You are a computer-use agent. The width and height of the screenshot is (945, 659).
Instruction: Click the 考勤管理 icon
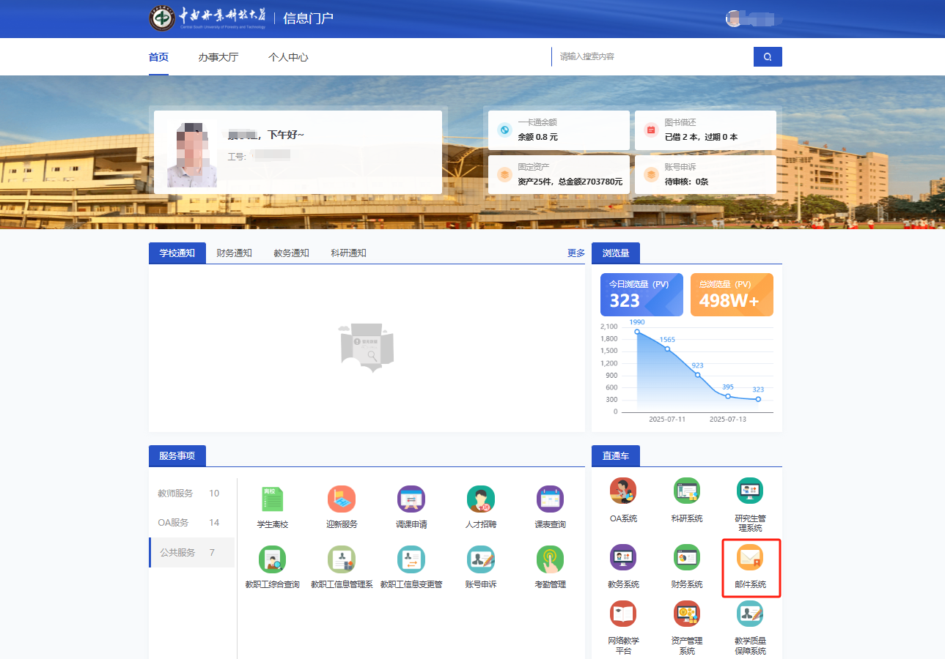tap(550, 559)
